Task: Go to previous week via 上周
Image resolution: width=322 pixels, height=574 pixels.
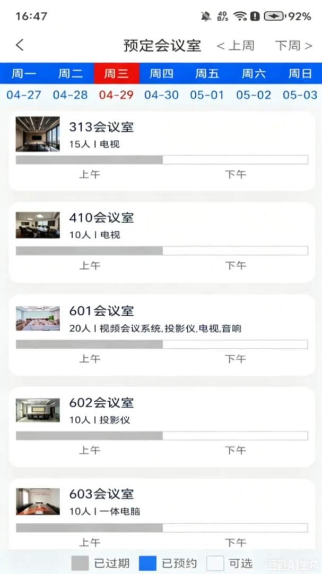Action: [236, 46]
